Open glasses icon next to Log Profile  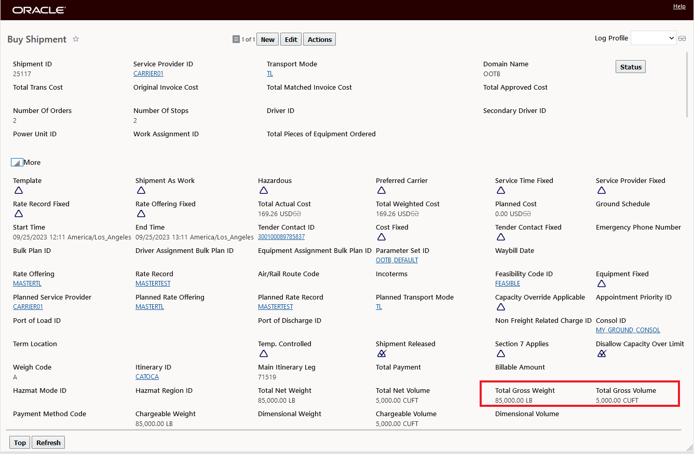pyautogui.click(x=682, y=38)
